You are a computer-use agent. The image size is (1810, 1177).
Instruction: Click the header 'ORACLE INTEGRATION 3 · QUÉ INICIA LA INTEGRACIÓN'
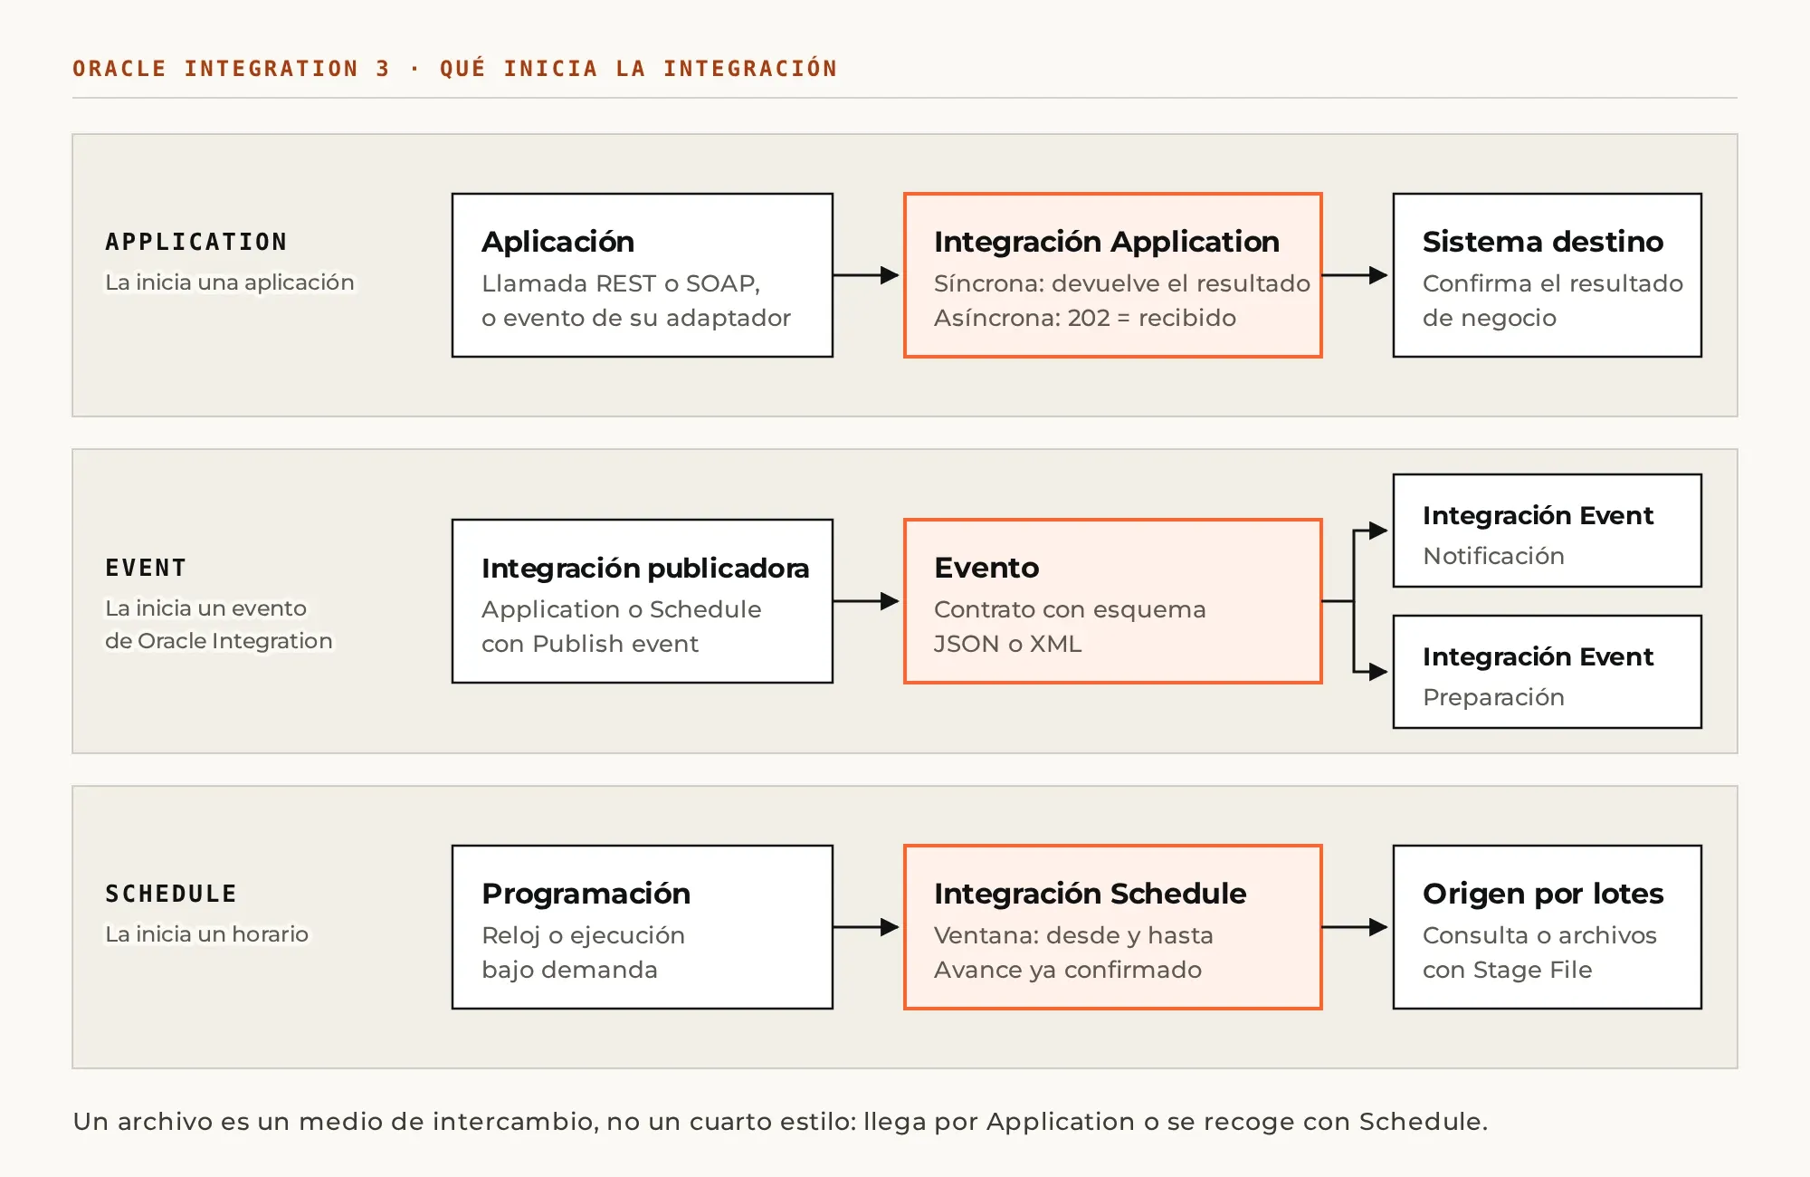point(454,68)
